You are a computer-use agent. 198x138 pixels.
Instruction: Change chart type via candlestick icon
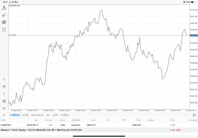tap(4, 87)
